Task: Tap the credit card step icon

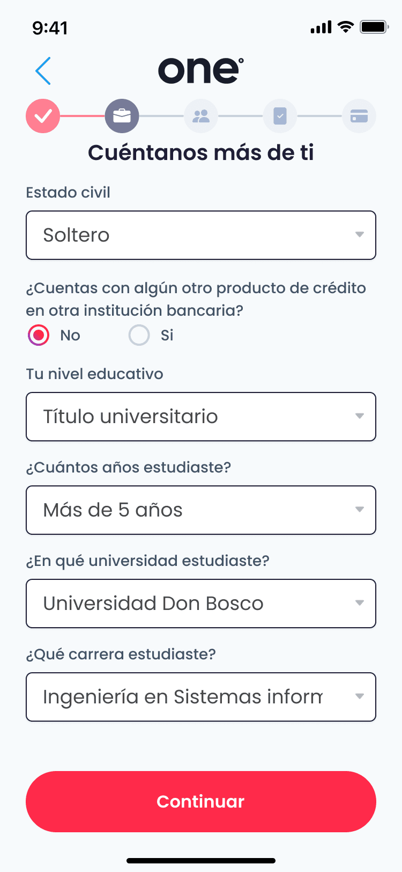Action: point(359,116)
